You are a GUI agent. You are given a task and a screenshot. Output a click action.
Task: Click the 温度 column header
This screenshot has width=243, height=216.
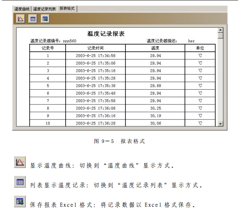pyautogui.click(x=155, y=48)
